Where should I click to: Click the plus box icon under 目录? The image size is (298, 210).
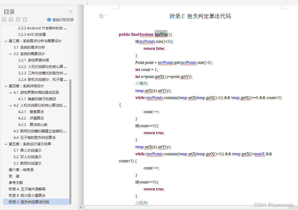click(x=18, y=20)
